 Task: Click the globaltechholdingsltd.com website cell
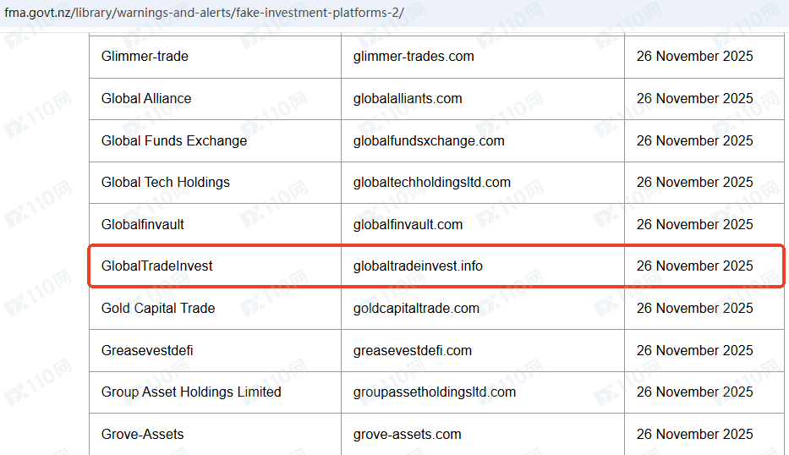point(432,182)
